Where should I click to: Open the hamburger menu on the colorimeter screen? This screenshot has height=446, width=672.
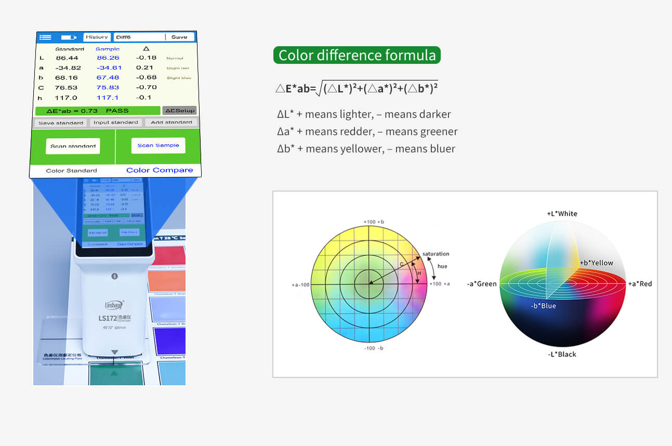click(45, 37)
